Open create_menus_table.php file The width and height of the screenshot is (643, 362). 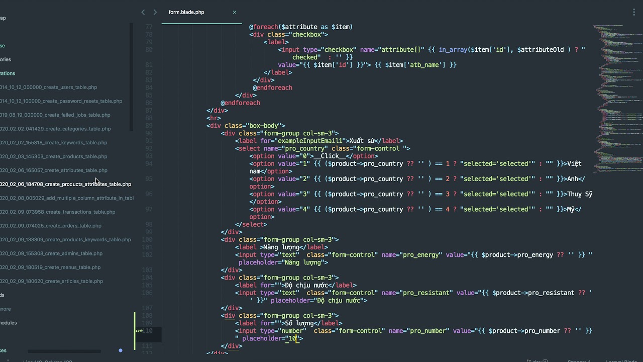click(x=50, y=267)
